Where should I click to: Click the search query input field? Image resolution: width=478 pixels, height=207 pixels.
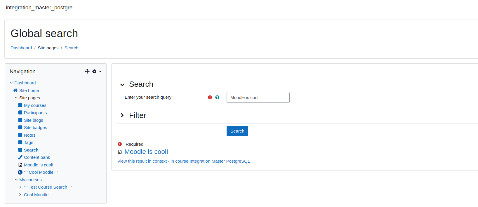(258, 98)
